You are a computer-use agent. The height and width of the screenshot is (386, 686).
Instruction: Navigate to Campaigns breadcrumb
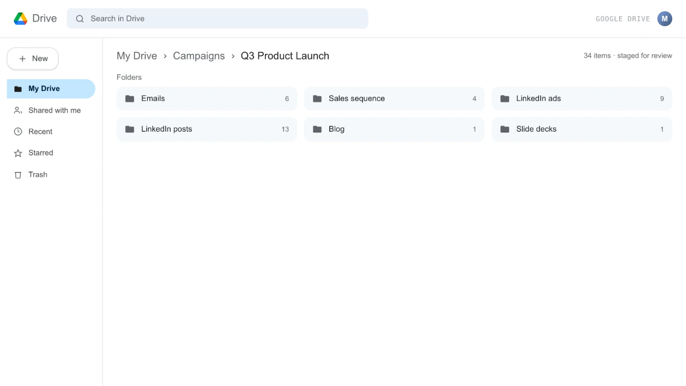click(x=199, y=56)
